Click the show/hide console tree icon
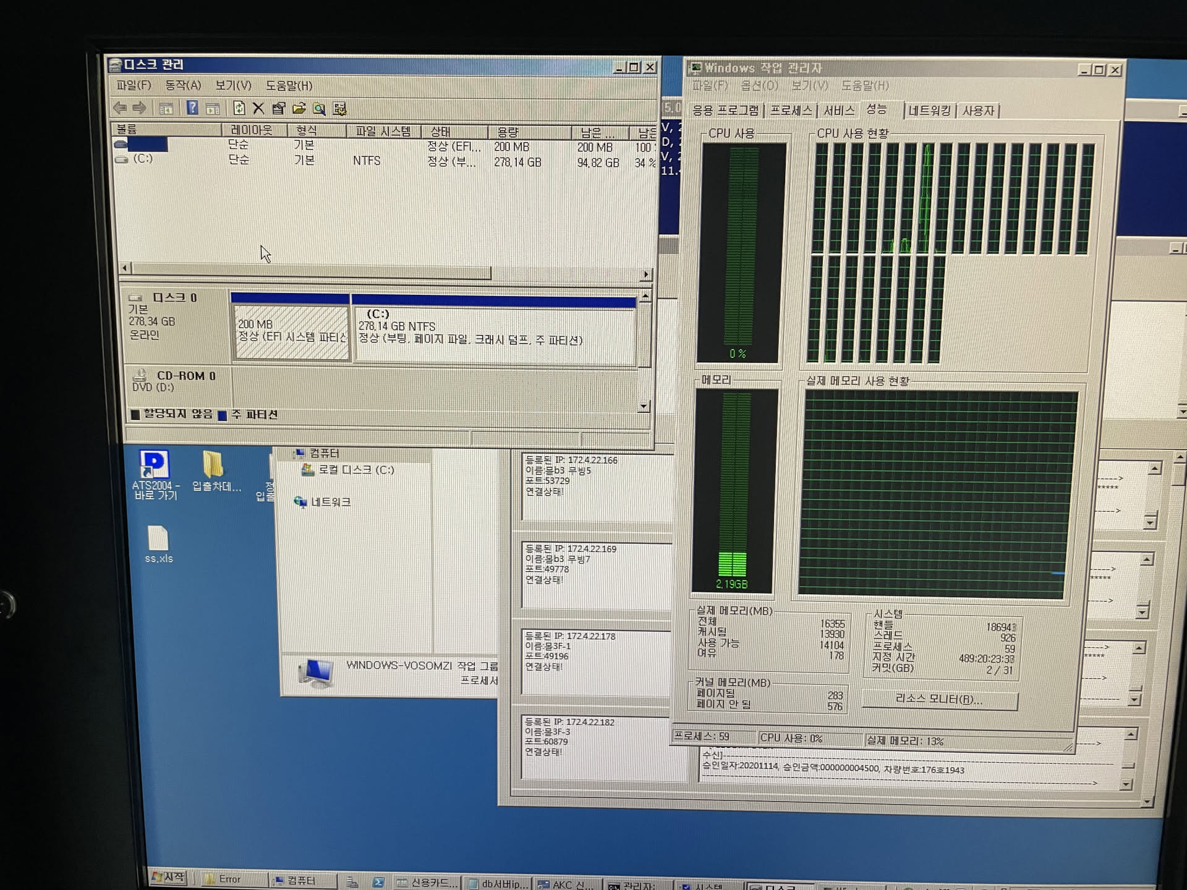The image size is (1187, 890). [166, 109]
